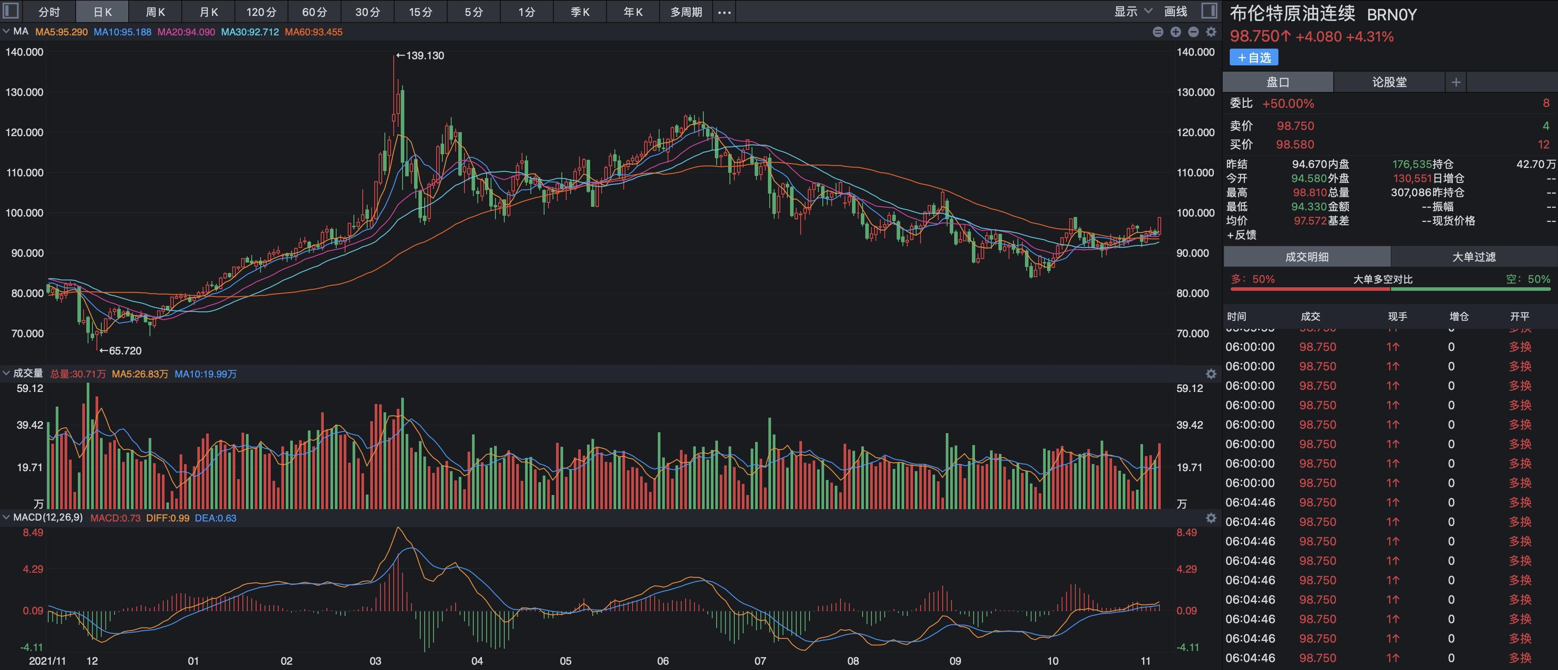Click MA5:95.290 indicator label
The height and width of the screenshot is (670, 1558).
click(61, 32)
